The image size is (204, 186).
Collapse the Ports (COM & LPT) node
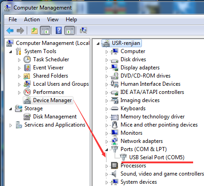pos(107,150)
